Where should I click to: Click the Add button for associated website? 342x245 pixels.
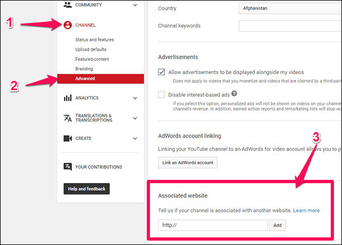pyautogui.click(x=278, y=225)
